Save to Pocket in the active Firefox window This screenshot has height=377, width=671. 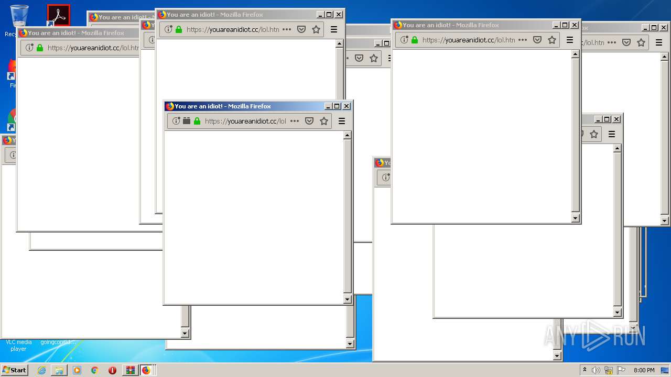[x=309, y=121]
